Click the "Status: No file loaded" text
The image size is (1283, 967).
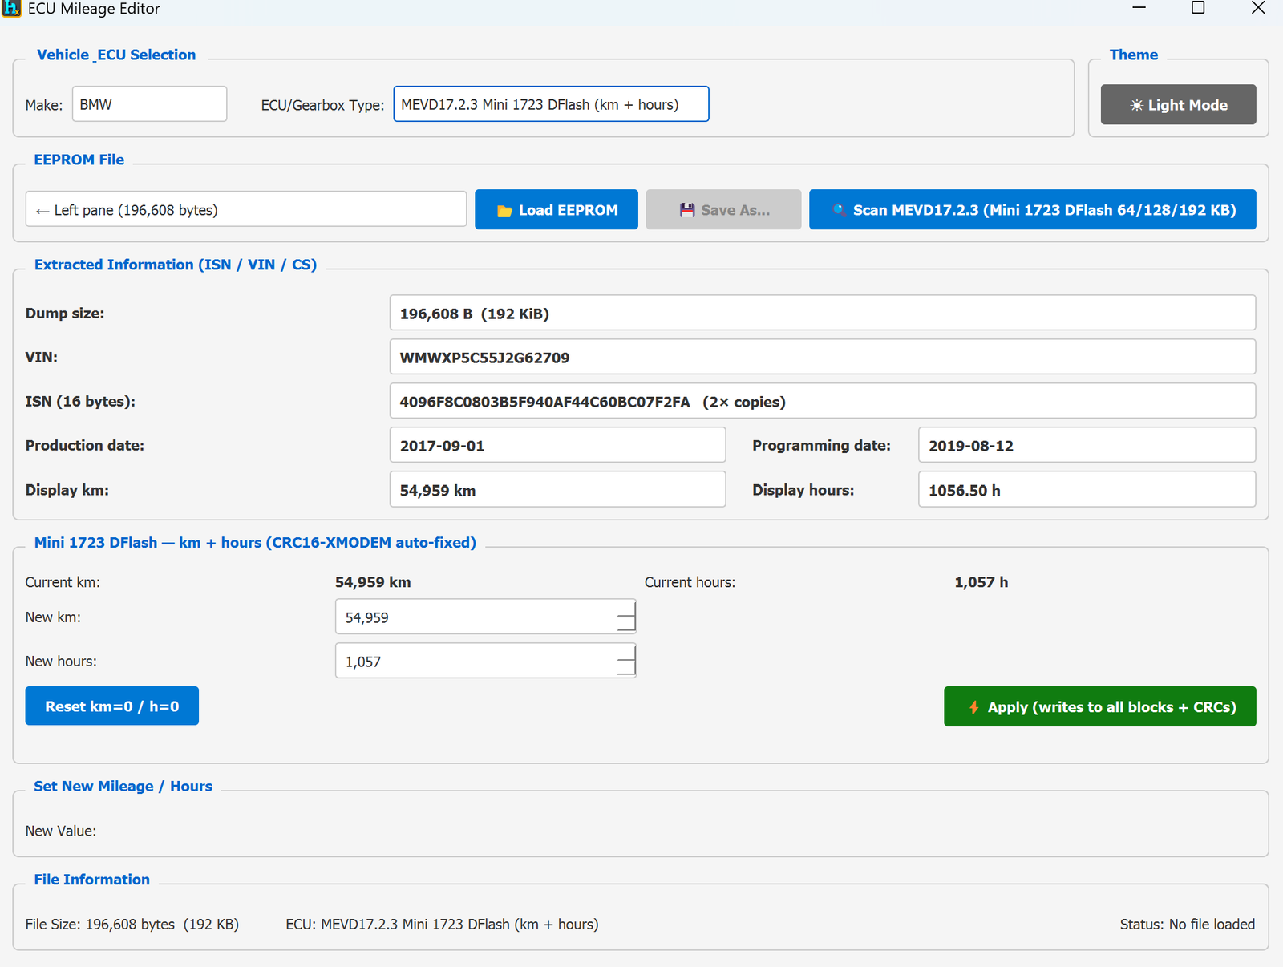tap(1188, 925)
